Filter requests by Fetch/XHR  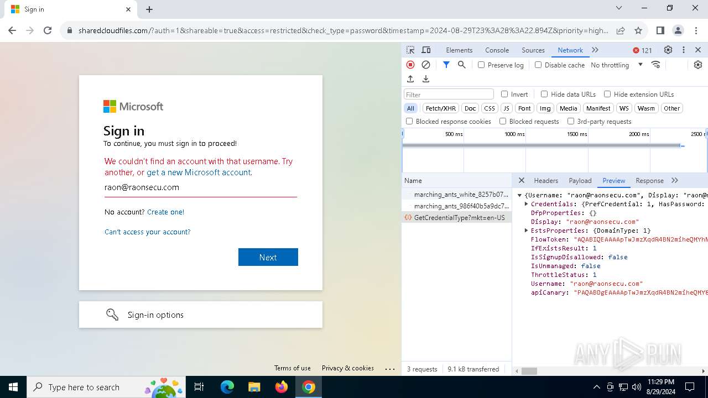point(441,108)
